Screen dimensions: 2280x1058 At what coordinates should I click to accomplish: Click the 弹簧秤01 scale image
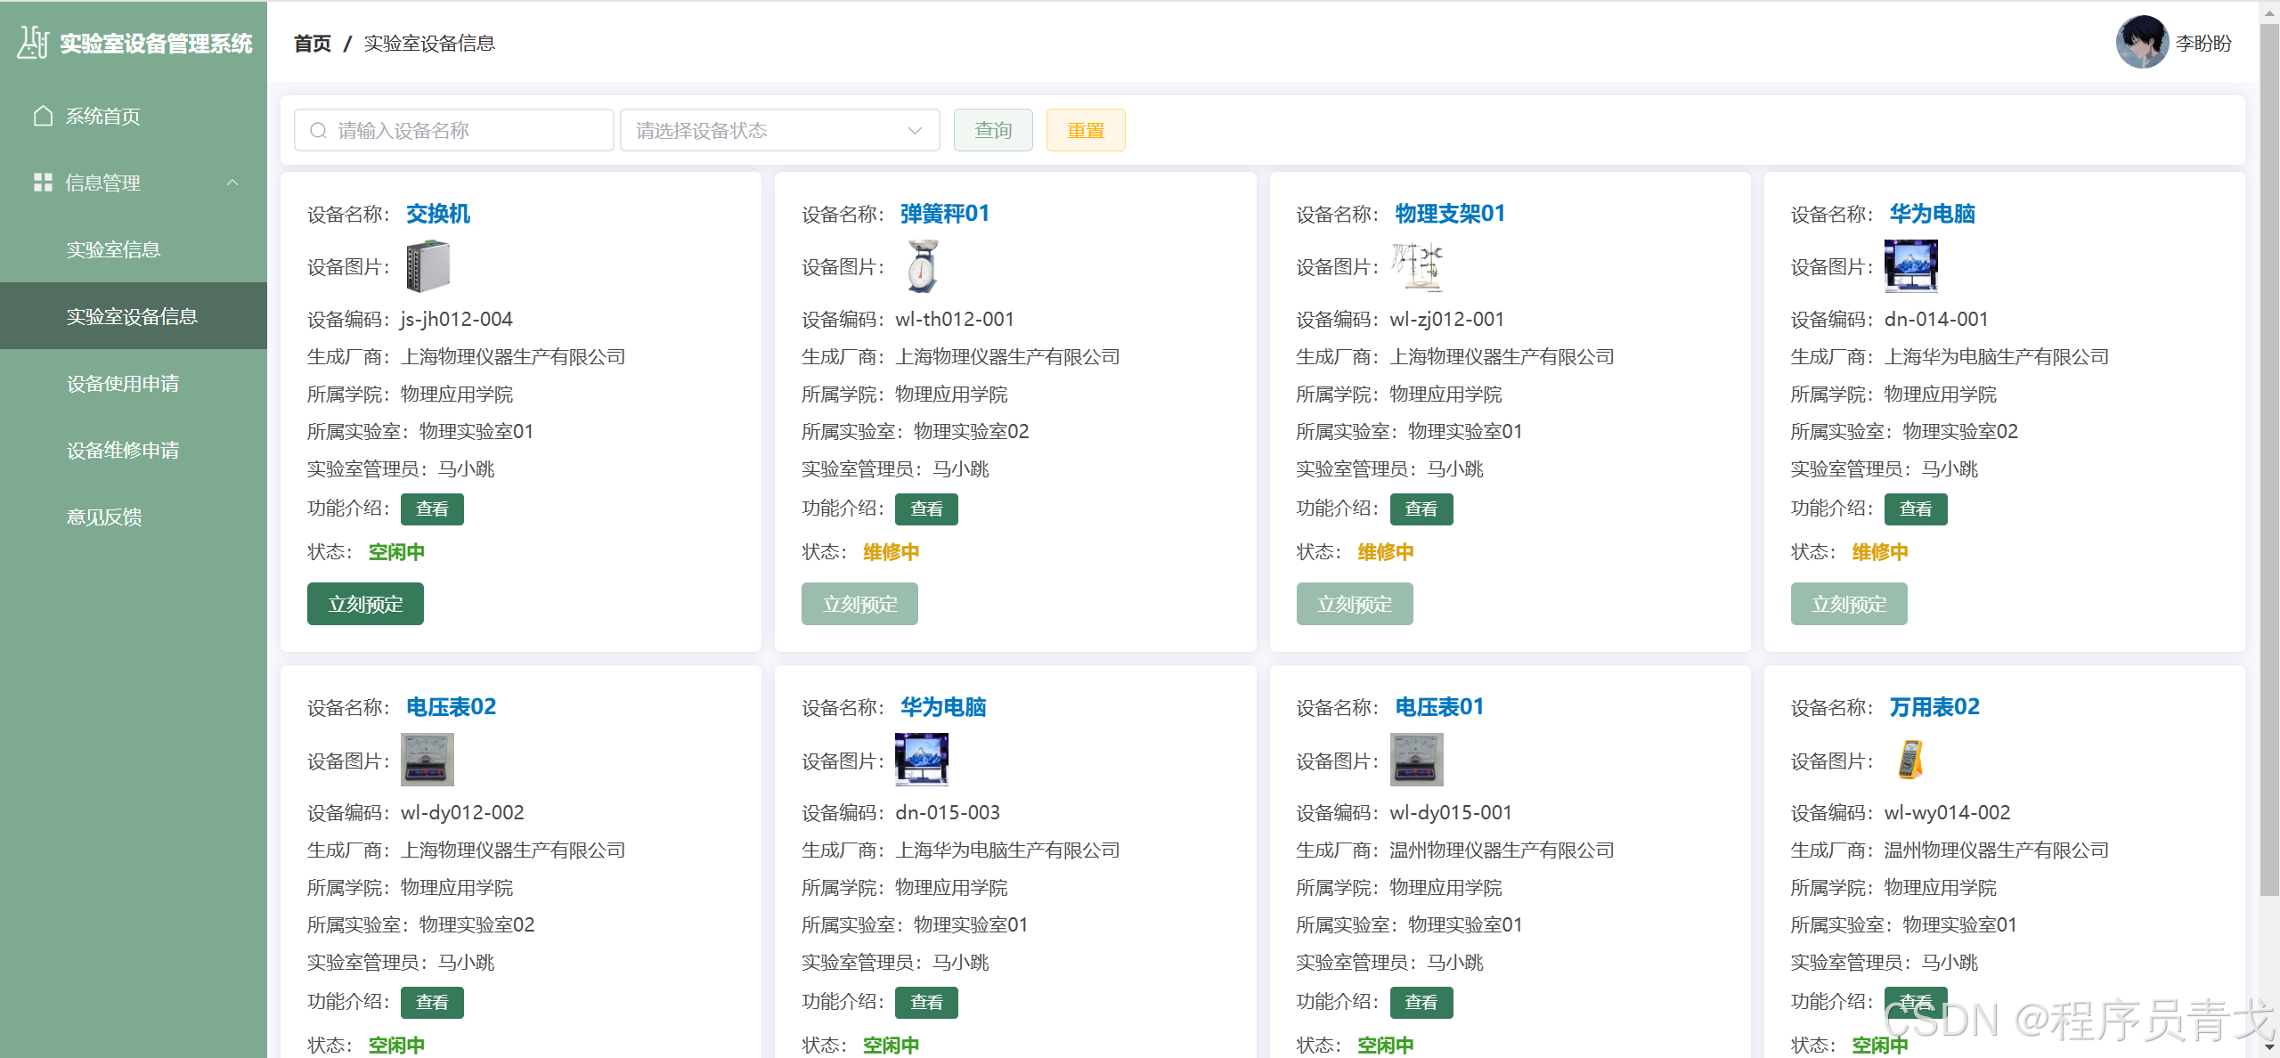919,265
